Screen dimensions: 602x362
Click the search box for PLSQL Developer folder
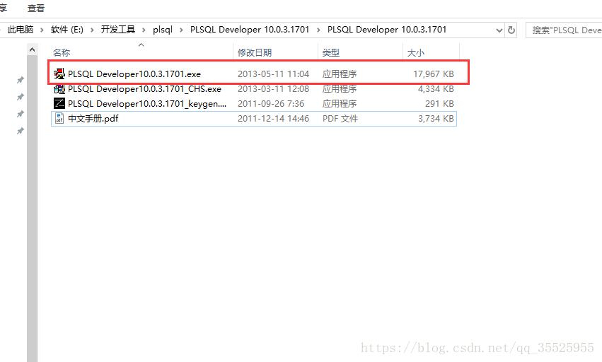pyautogui.click(x=564, y=30)
